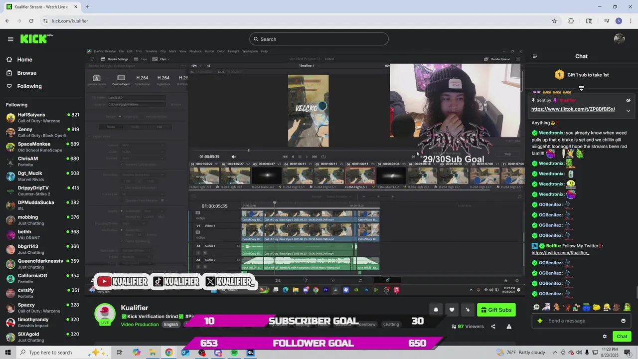Click the Kualifier streamer avatar
This screenshot has width=638, height=359.
[105, 314]
